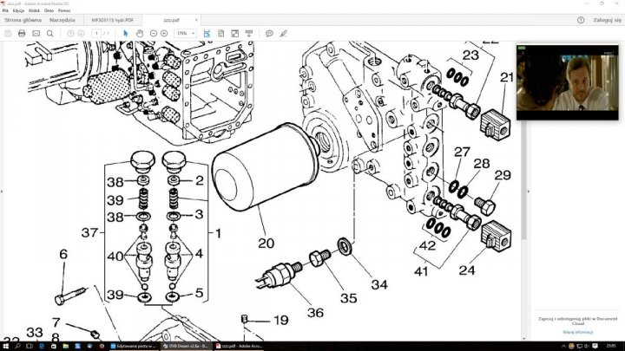
Task: Click the video thumbnail overlay window
Action: [568, 81]
